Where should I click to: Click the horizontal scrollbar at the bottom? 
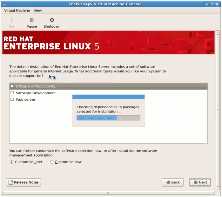(x=108, y=193)
